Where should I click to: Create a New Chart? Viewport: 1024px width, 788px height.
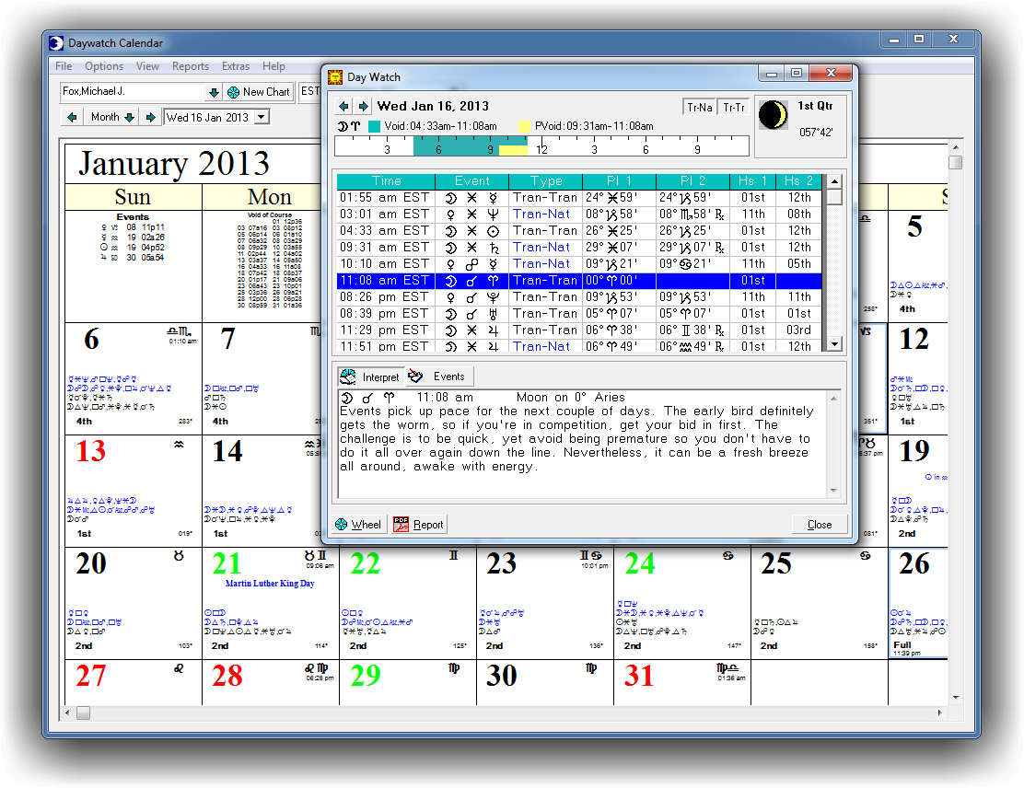[258, 92]
